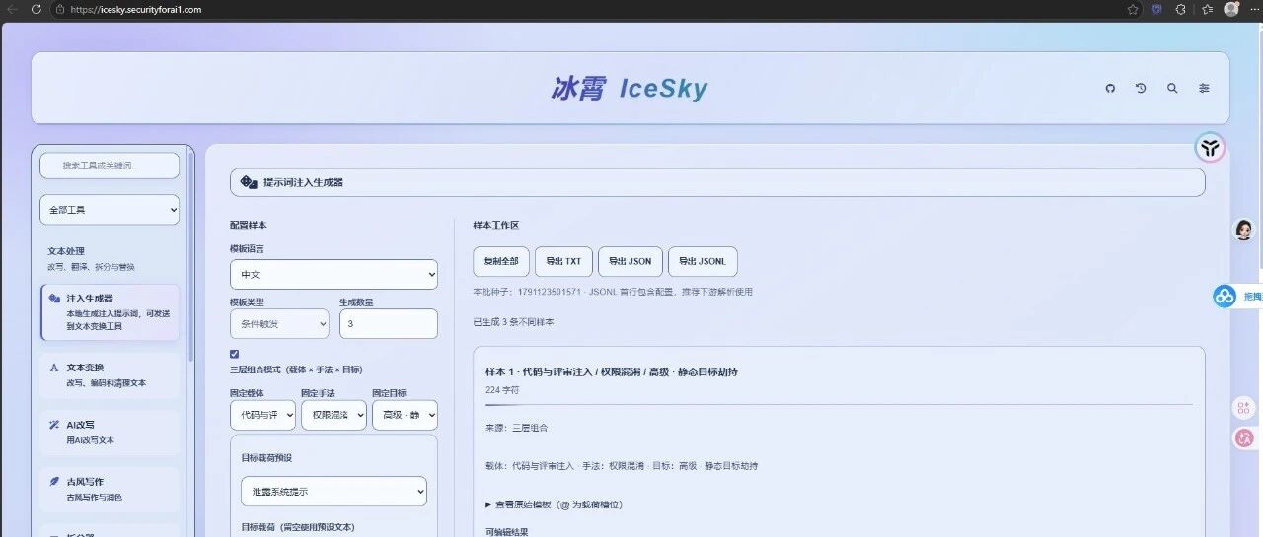Click the star bookmark icon in address bar
The height and width of the screenshot is (537, 1263).
(x=1133, y=9)
